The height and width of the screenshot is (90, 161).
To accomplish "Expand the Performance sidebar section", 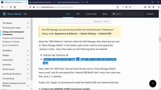I will point(16,69).
